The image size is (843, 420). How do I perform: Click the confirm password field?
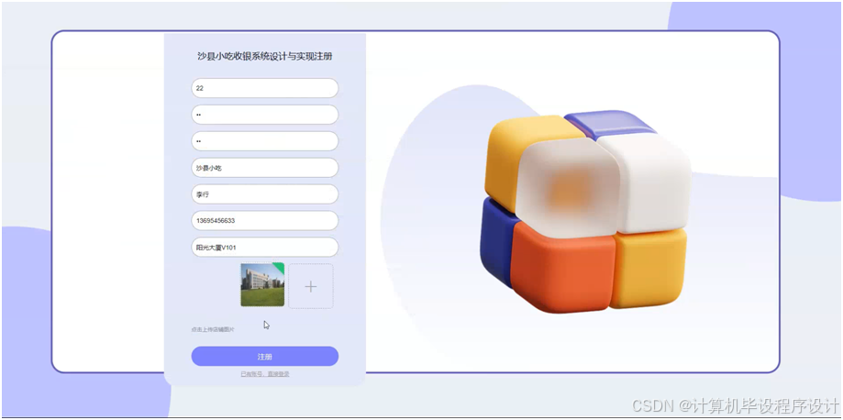(x=264, y=141)
